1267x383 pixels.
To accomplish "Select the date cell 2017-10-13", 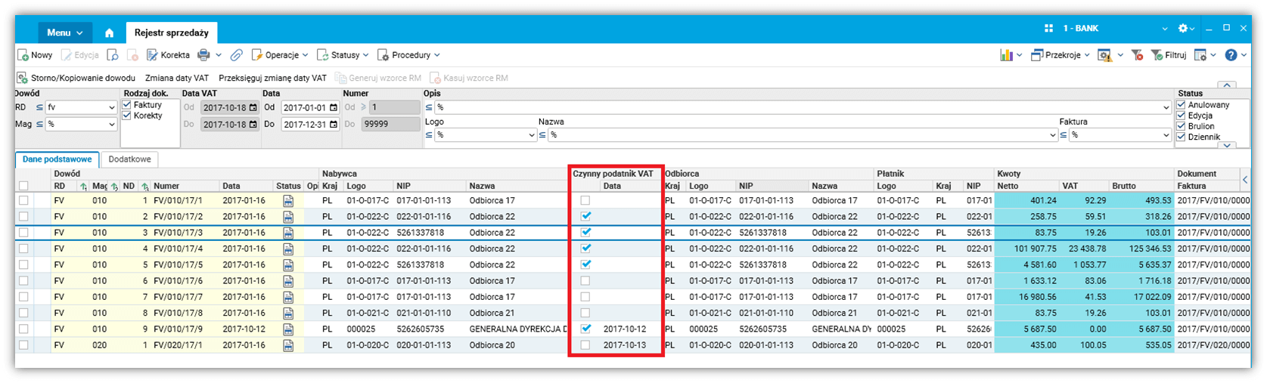I will tap(625, 345).
